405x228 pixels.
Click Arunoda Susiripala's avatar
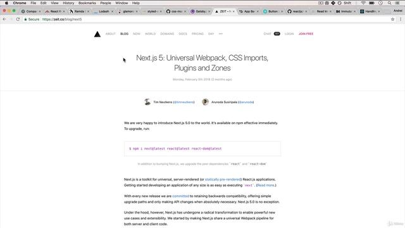click(205, 102)
